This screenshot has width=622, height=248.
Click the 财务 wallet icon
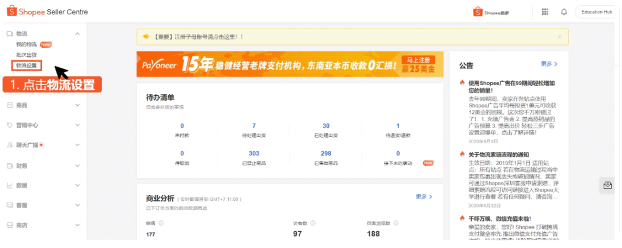(x=10, y=166)
